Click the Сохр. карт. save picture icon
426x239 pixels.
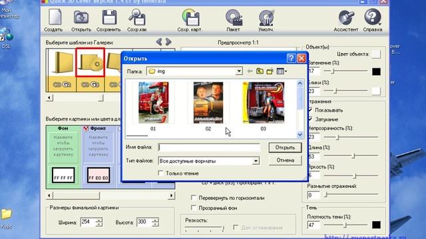[190, 21]
